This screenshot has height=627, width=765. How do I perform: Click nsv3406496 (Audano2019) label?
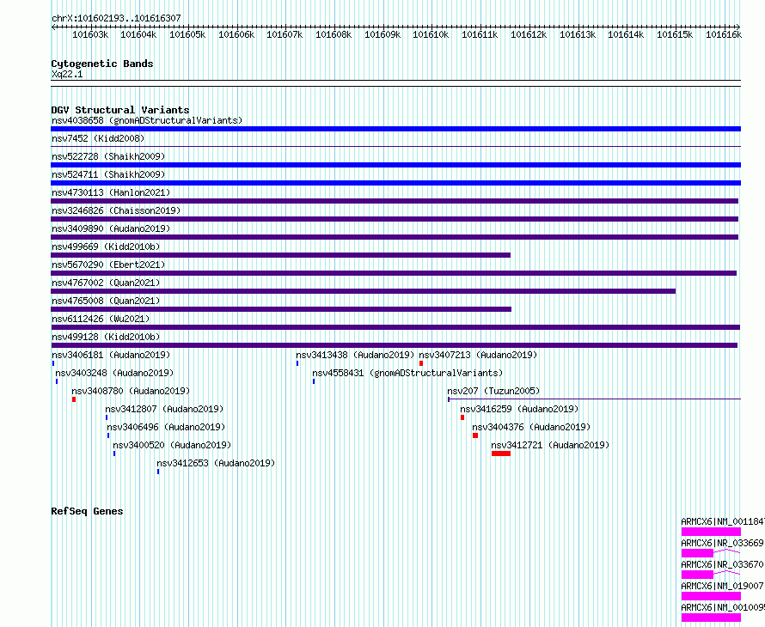pos(166,427)
